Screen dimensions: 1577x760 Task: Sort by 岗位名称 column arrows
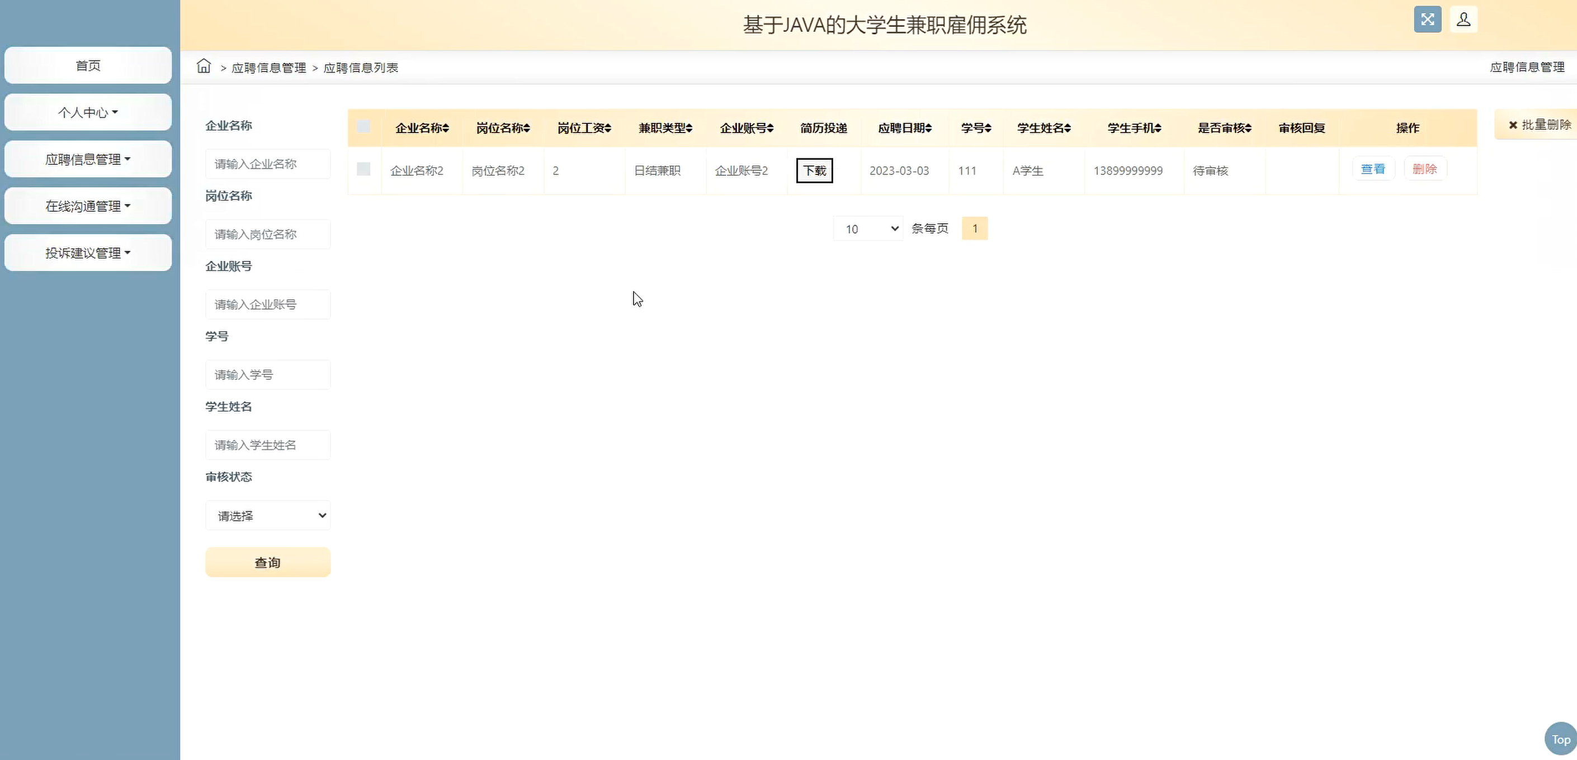tap(526, 128)
